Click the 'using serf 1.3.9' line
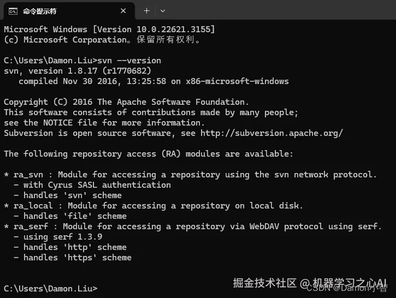The height and width of the screenshot is (298, 396). (58, 237)
